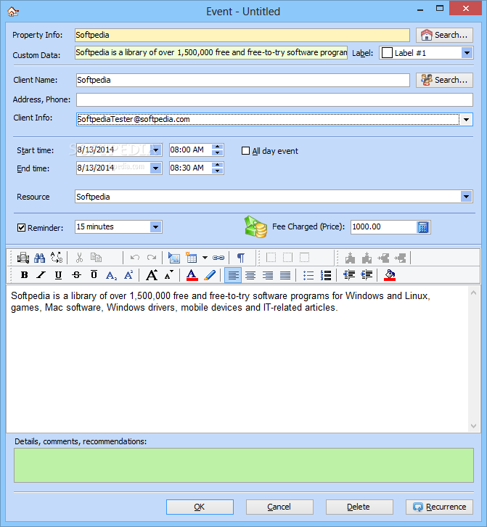Screen dimensions: 487x527
Task: Apply bold formatting
Action: point(24,275)
